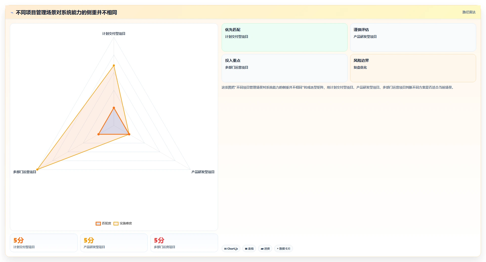Click the yellow 实施难度 point on top axis
This screenshot has height=262, width=486.
click(114, 66)
